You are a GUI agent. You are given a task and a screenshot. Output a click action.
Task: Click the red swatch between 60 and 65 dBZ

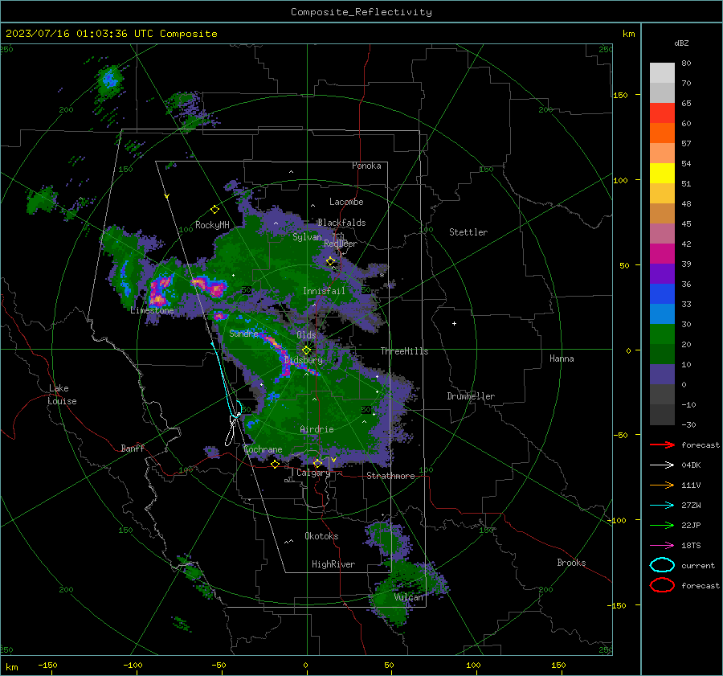coord(662,113)
